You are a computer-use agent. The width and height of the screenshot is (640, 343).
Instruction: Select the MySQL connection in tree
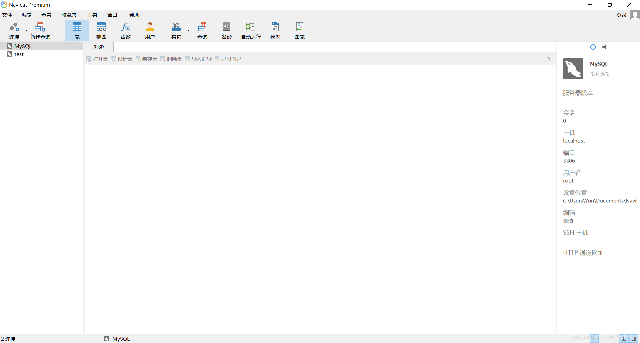[42, 46]
